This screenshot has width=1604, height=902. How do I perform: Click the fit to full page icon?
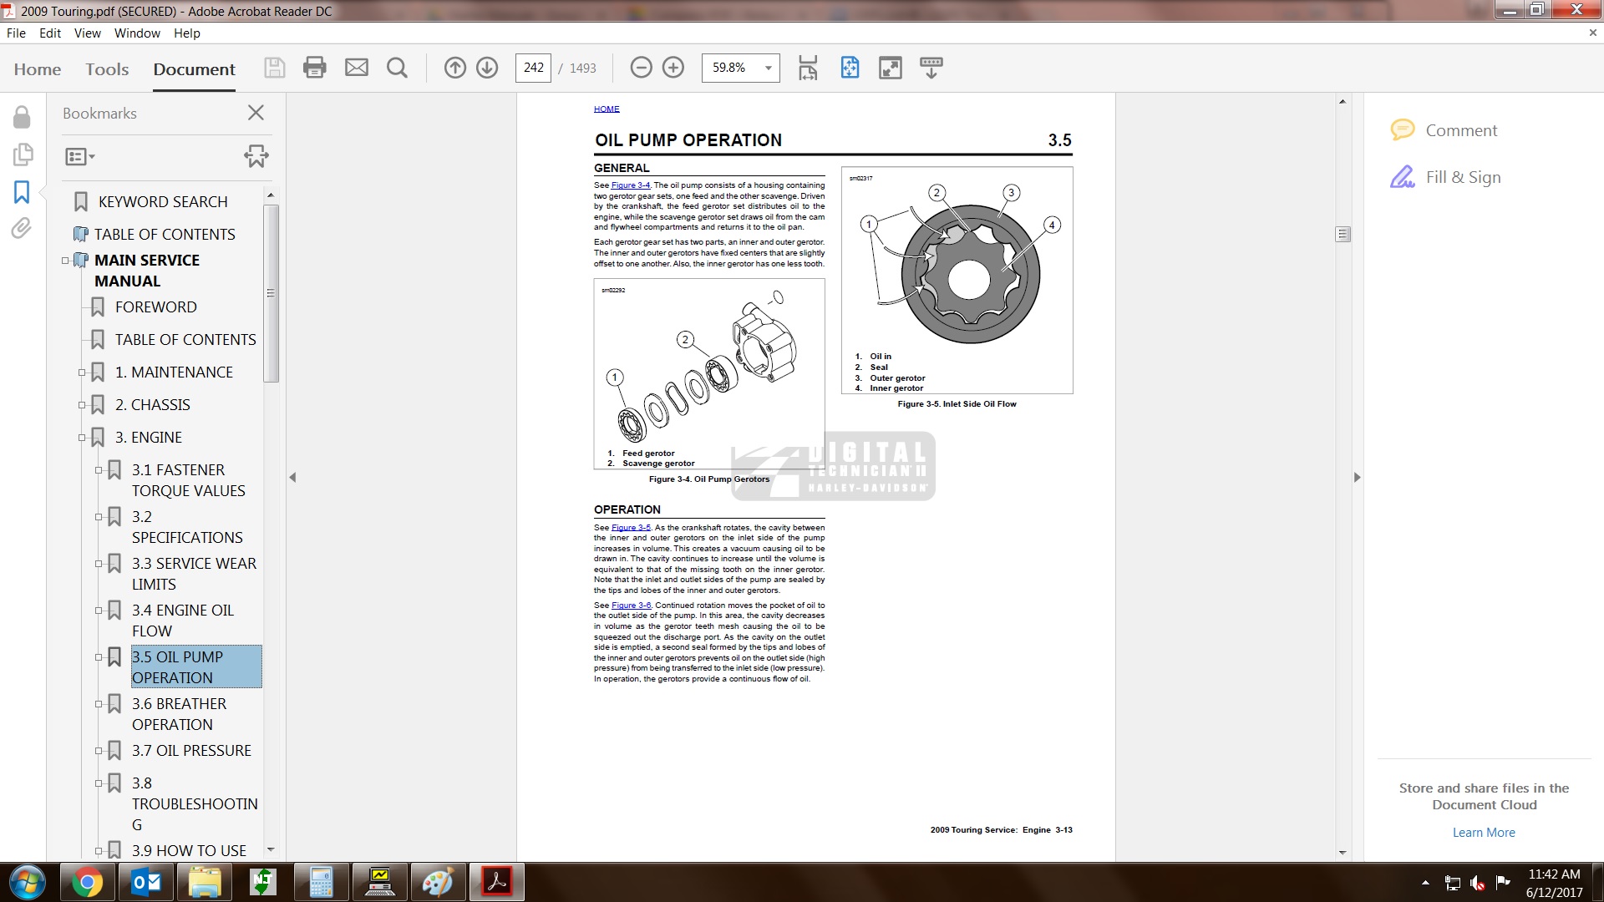coord(850,68)
